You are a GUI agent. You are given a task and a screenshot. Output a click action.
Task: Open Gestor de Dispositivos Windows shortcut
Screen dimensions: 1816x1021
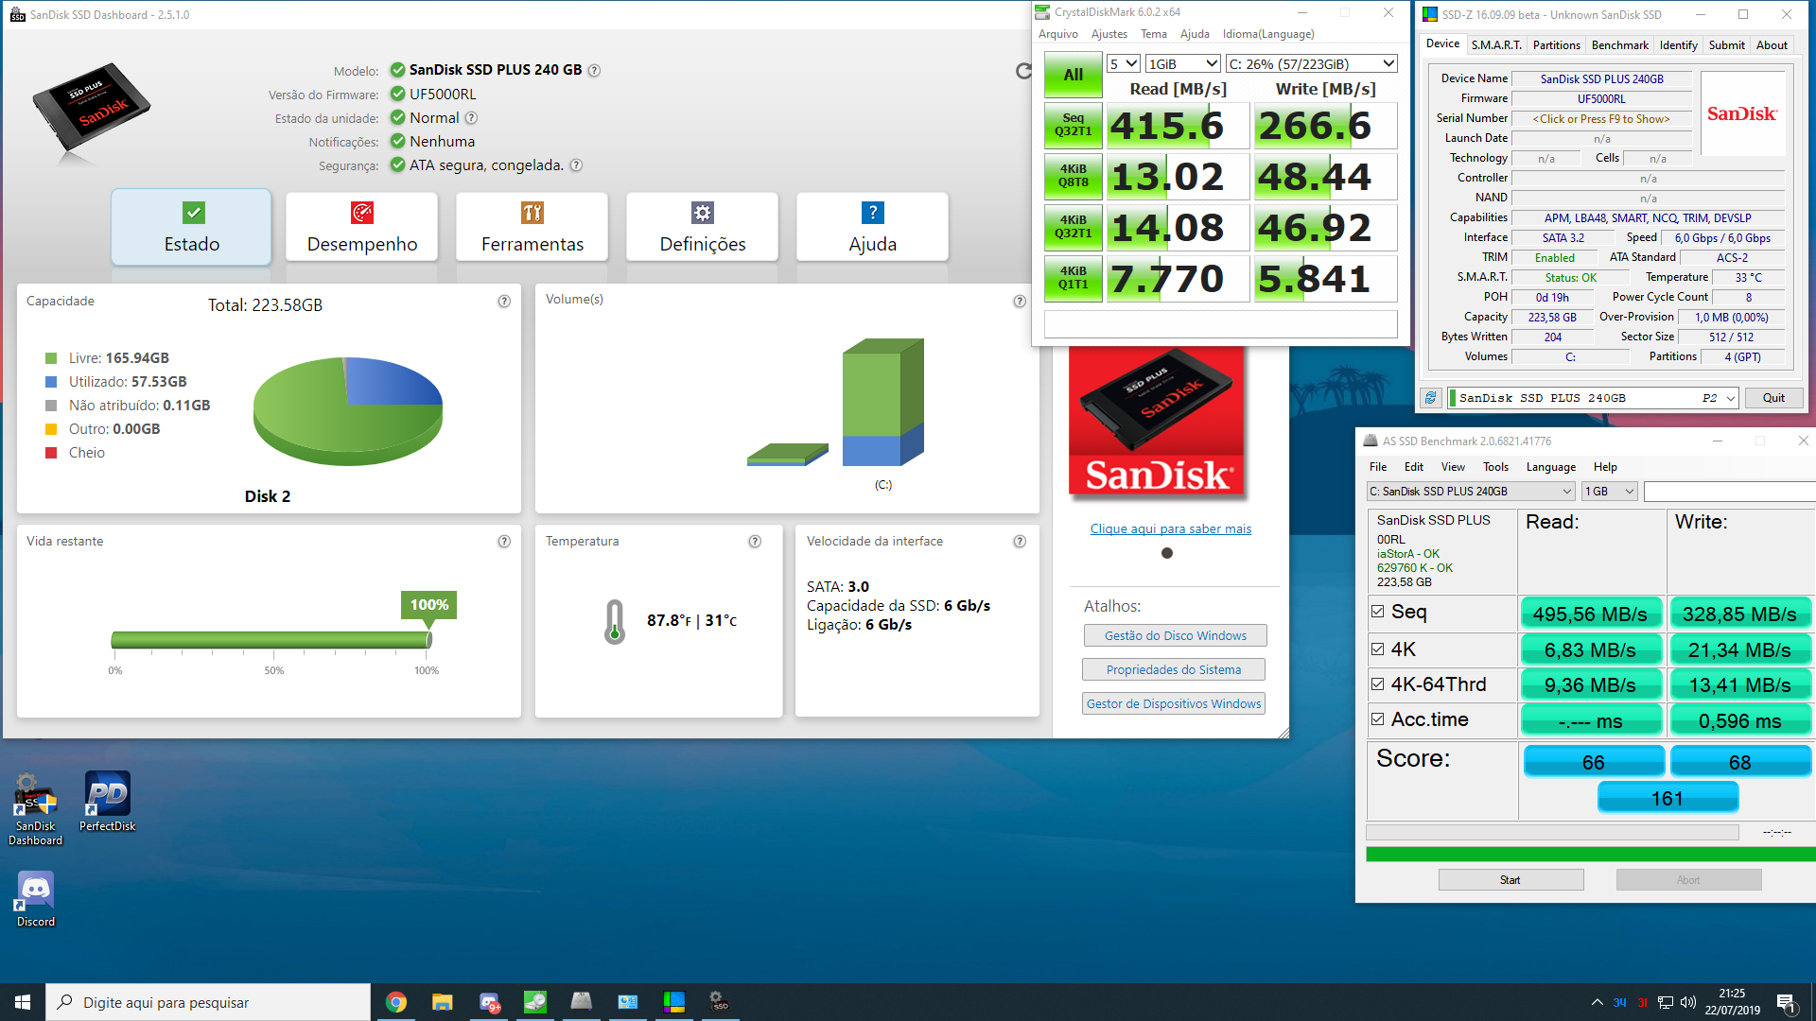tap(1174, 703)
